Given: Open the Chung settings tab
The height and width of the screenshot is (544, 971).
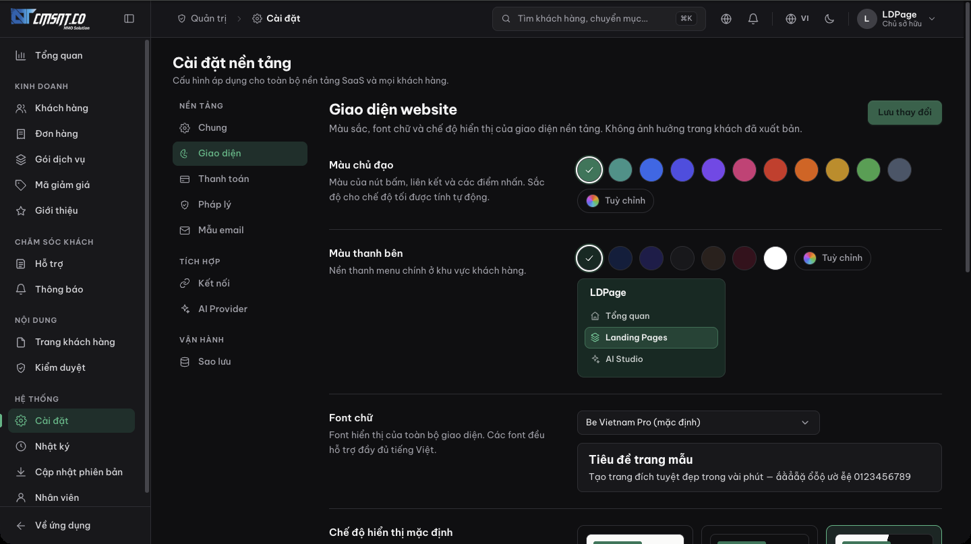Looking at the screenshot, I should (x=240, y=127).
